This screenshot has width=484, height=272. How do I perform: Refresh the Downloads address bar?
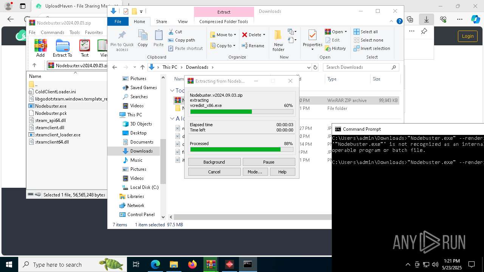315,67
